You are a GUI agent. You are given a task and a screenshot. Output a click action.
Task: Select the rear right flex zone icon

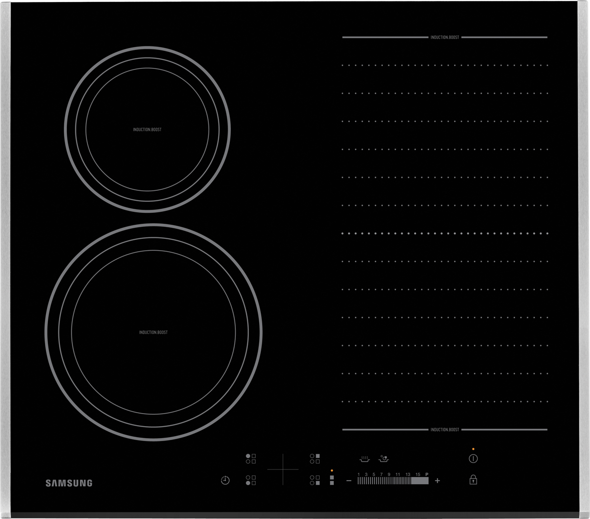coord(315,459)
